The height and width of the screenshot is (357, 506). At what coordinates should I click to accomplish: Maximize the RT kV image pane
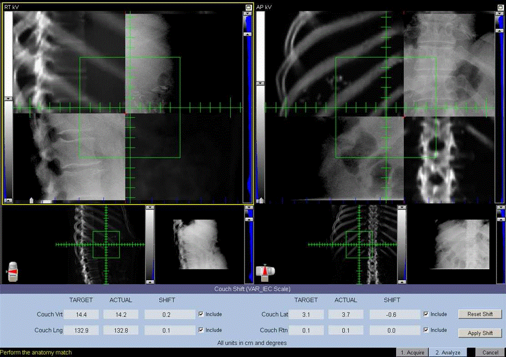pyautogui.click(x=248, y=7)
